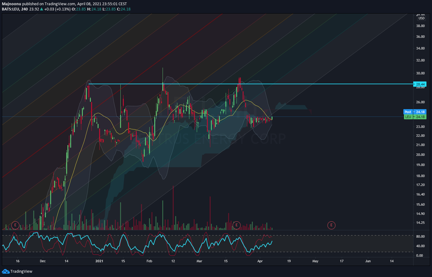Open the earnings E marker in mid March

click(236, 225)
